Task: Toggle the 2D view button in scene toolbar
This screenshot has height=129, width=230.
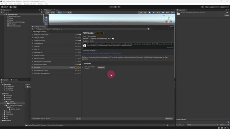Action: click(145, 13)
